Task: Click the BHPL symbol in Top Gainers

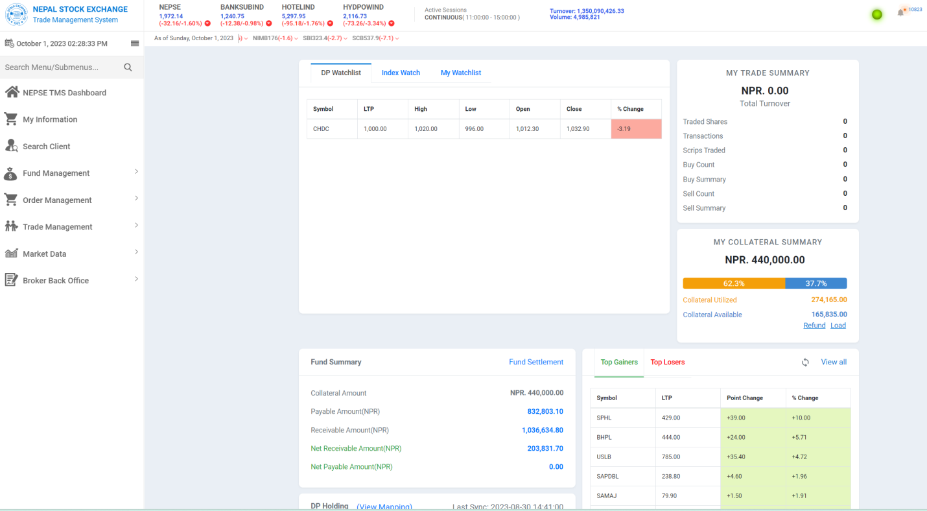Action: pos(604,437)
